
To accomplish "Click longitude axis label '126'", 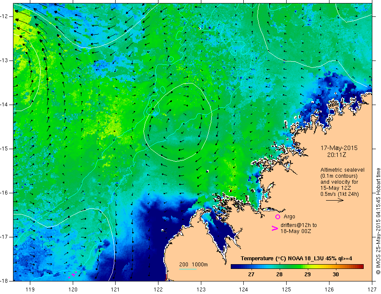I will [x=329, y=289].
